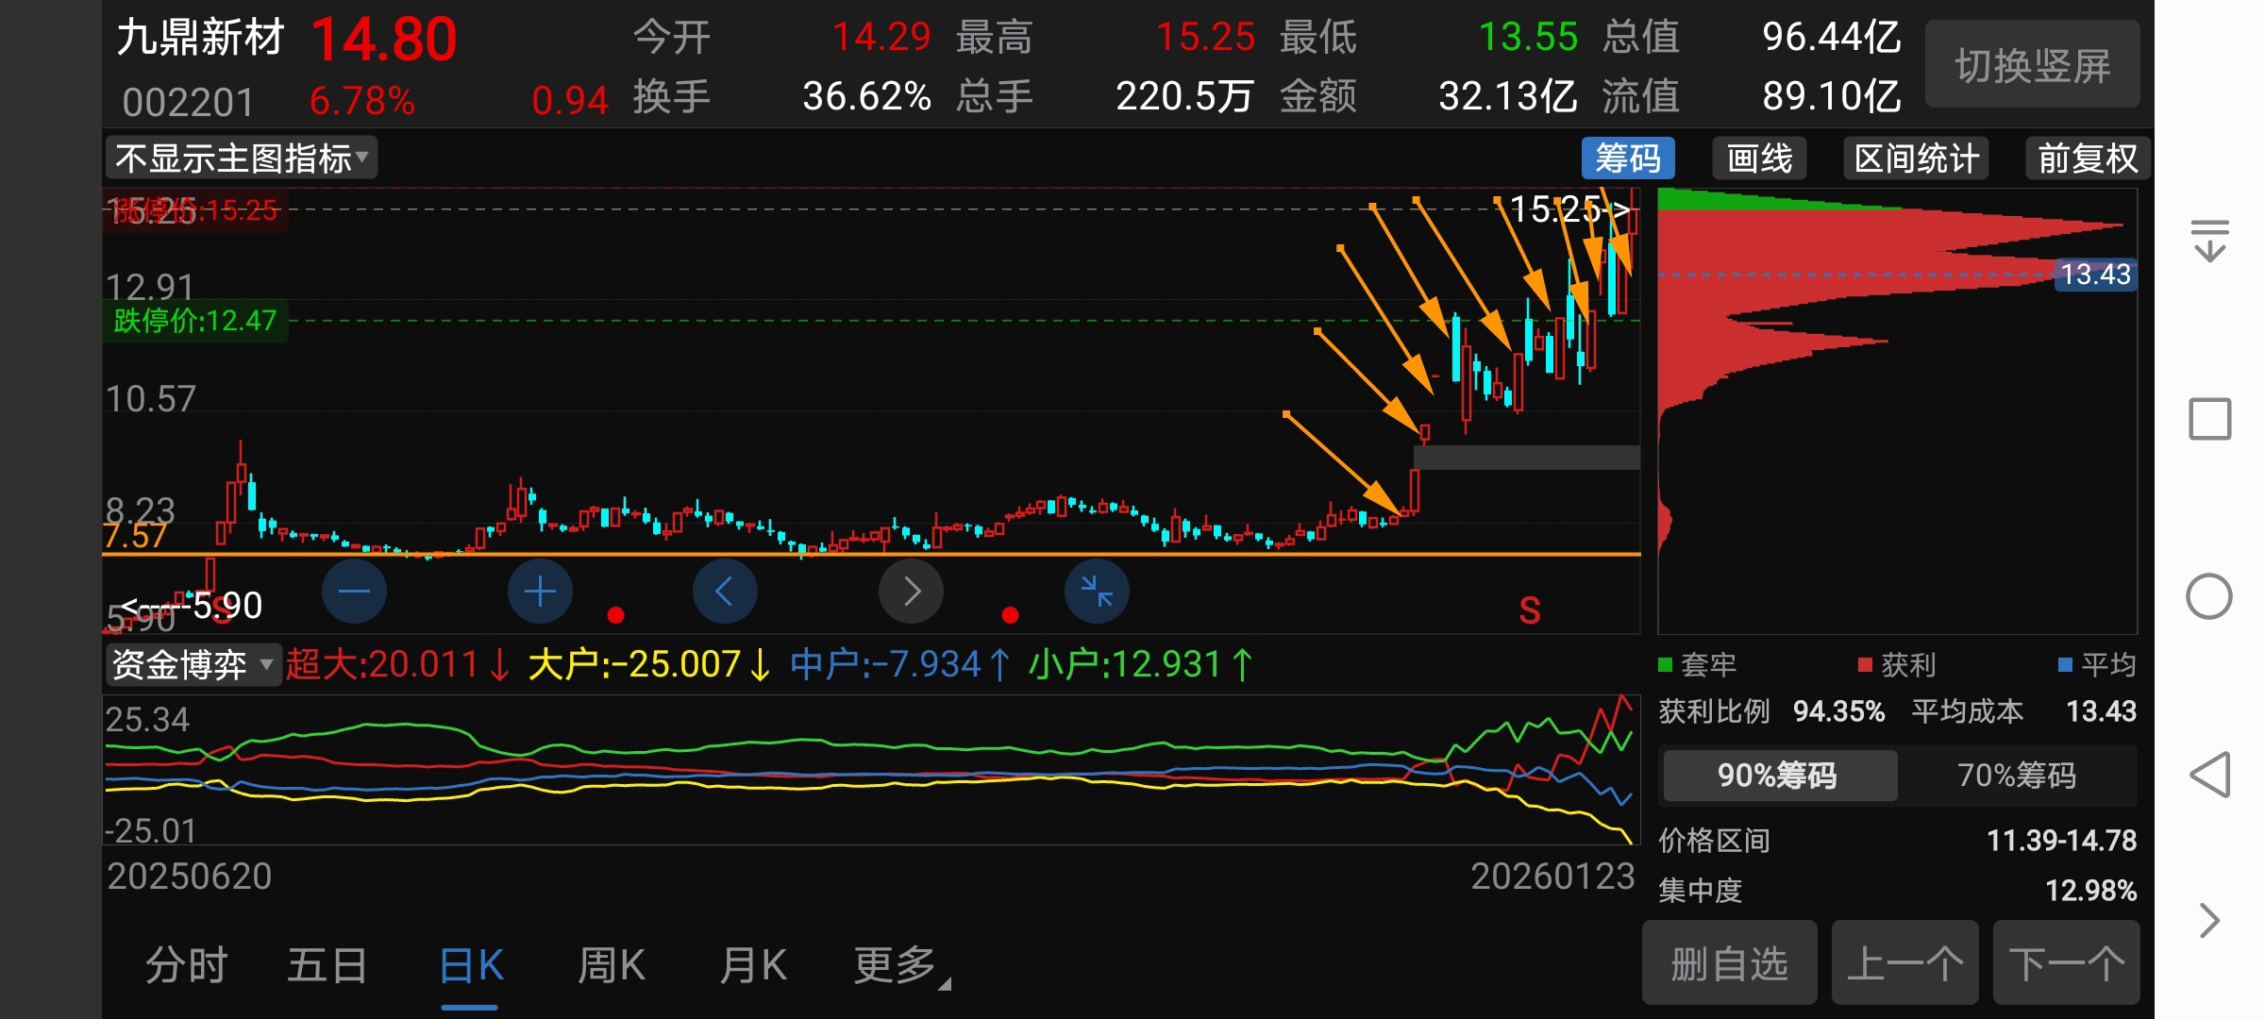The height and width of the screenshot is (1019, 2265).
Task: Switch to 70%筹码 option
Action: point(2017,776)
